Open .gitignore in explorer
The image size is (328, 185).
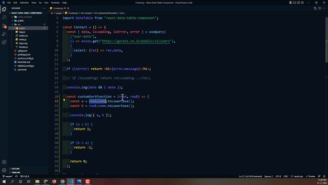pos(22,51)
